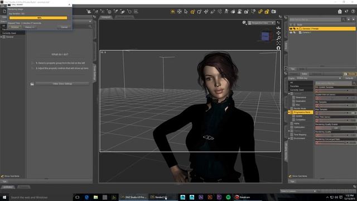The width and height of the screenshot is (357, 201).
Task: Open Bandicam from the taskbar
Action: [243, 197]
